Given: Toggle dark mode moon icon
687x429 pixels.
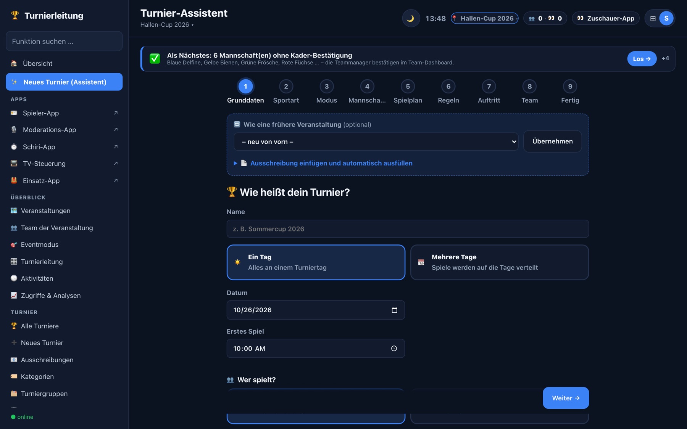Looking at the screenshot, I should pyautogui.click(x=411, y=18).
